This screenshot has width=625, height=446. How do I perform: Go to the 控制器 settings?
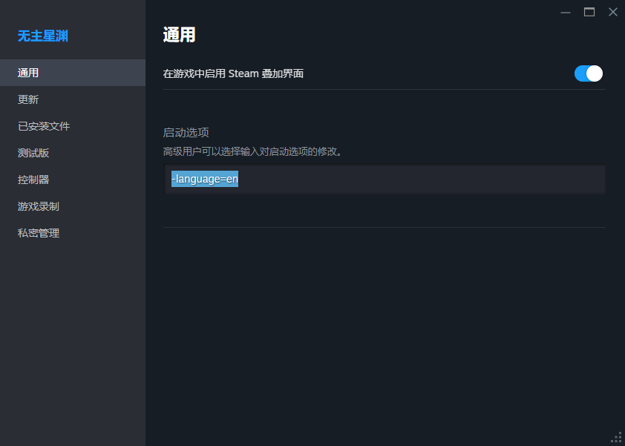coord(73,180)
